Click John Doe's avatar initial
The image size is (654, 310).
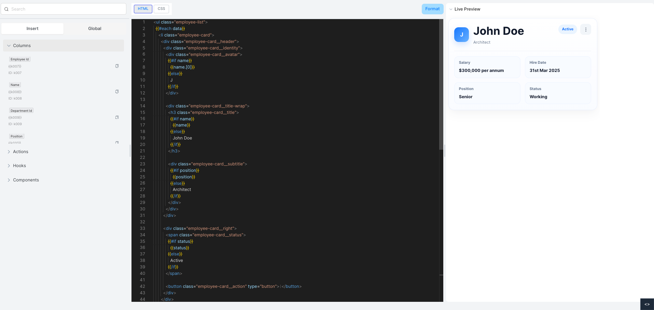point(461,34)
